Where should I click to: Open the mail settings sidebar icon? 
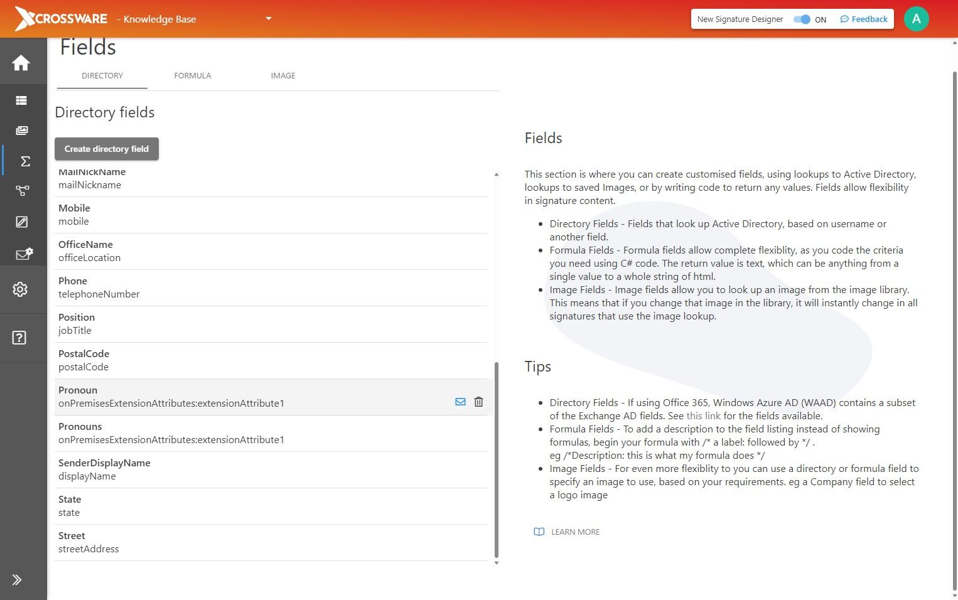coord(24,254)
